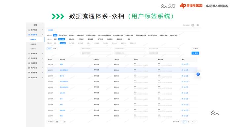The image size is (231, 130).
Task: Click the 最后更新 column header
Action: (x=160, y=59)
